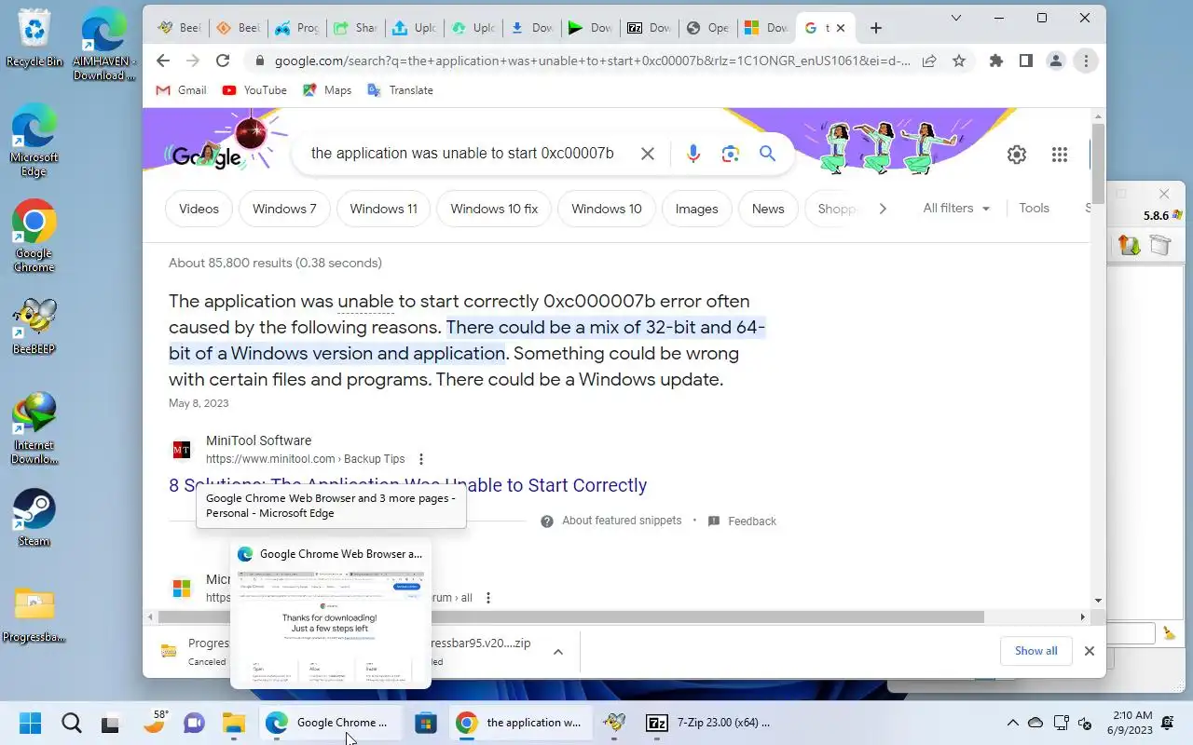
Task: Click the address bar URL
Action: point(592,61)
